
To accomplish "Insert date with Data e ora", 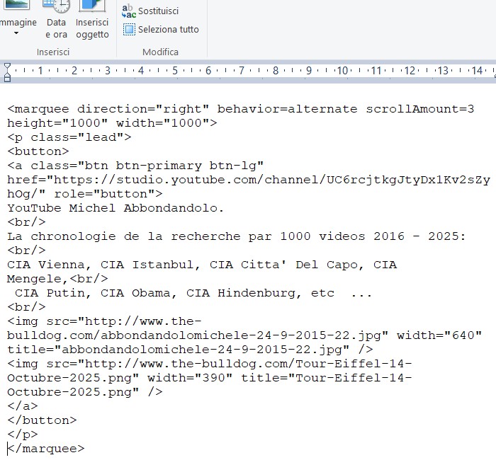I will point(57,7).
